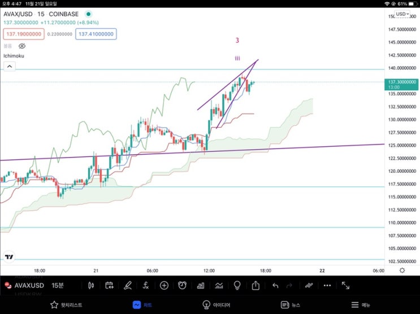Open the 15분 timeframe selector

tap(58, 286)
